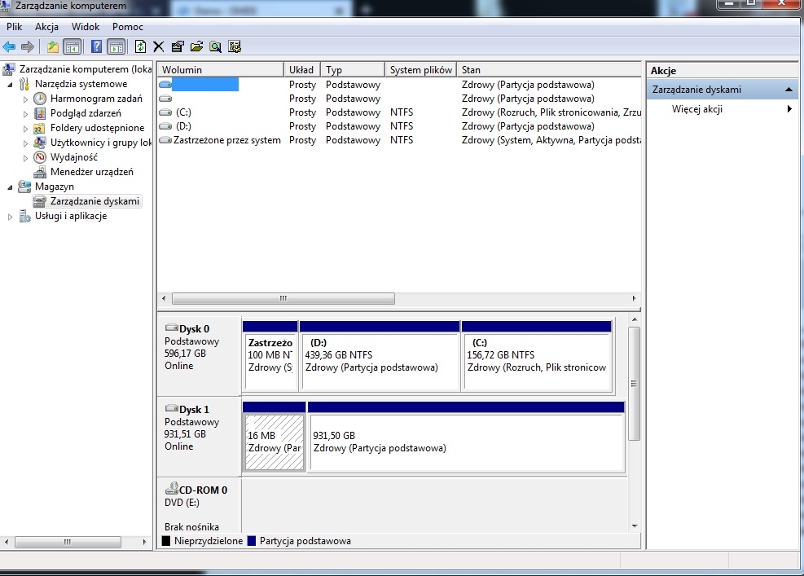Click the magnifier Explore toolbar icon

coord(215,47)
